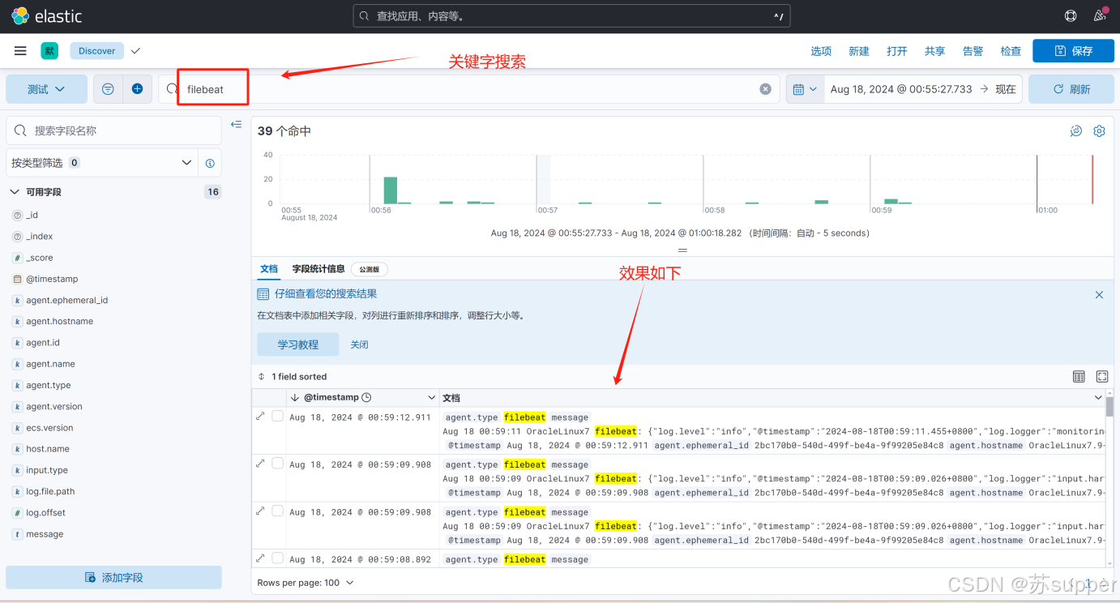Viewport: 1120px width, 603px height.
Task: Click the 学习教程 button
Action: [298, 344]
